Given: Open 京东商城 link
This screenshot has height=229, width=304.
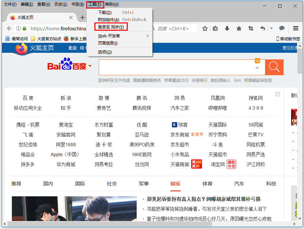Looking at the screenshot, I should (180, 135).
